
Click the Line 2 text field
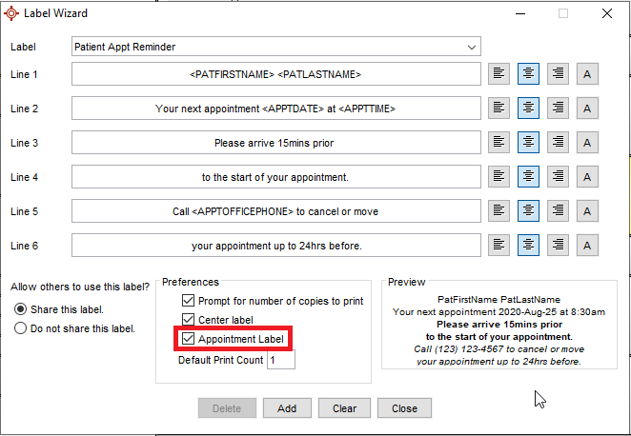275,109
